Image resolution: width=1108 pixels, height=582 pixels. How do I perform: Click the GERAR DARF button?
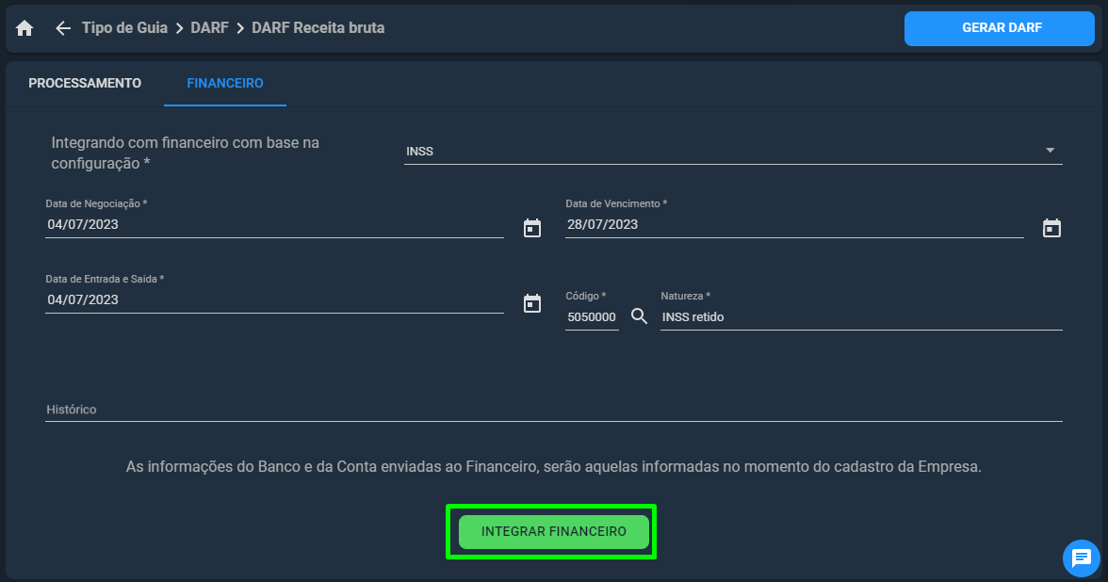coord(999,28)
